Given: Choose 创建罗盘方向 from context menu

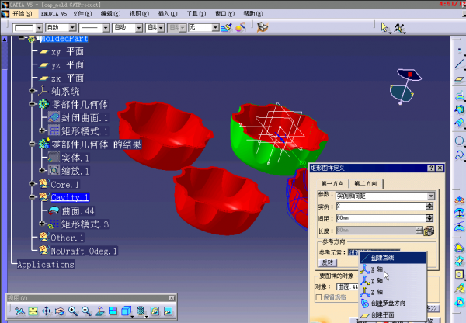Looking at the screenshot, I should tap(392, 304).
